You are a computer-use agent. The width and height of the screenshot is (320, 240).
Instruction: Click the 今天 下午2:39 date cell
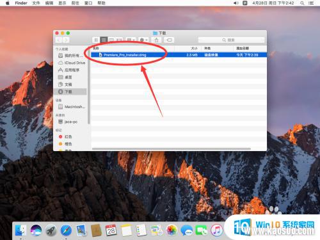click(247, 55)
